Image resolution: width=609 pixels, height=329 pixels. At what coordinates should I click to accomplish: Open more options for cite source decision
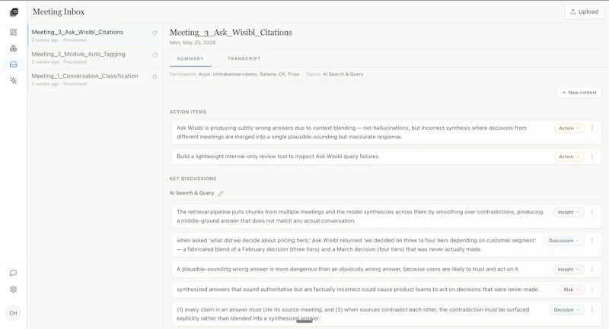click(x=592, y=309)
